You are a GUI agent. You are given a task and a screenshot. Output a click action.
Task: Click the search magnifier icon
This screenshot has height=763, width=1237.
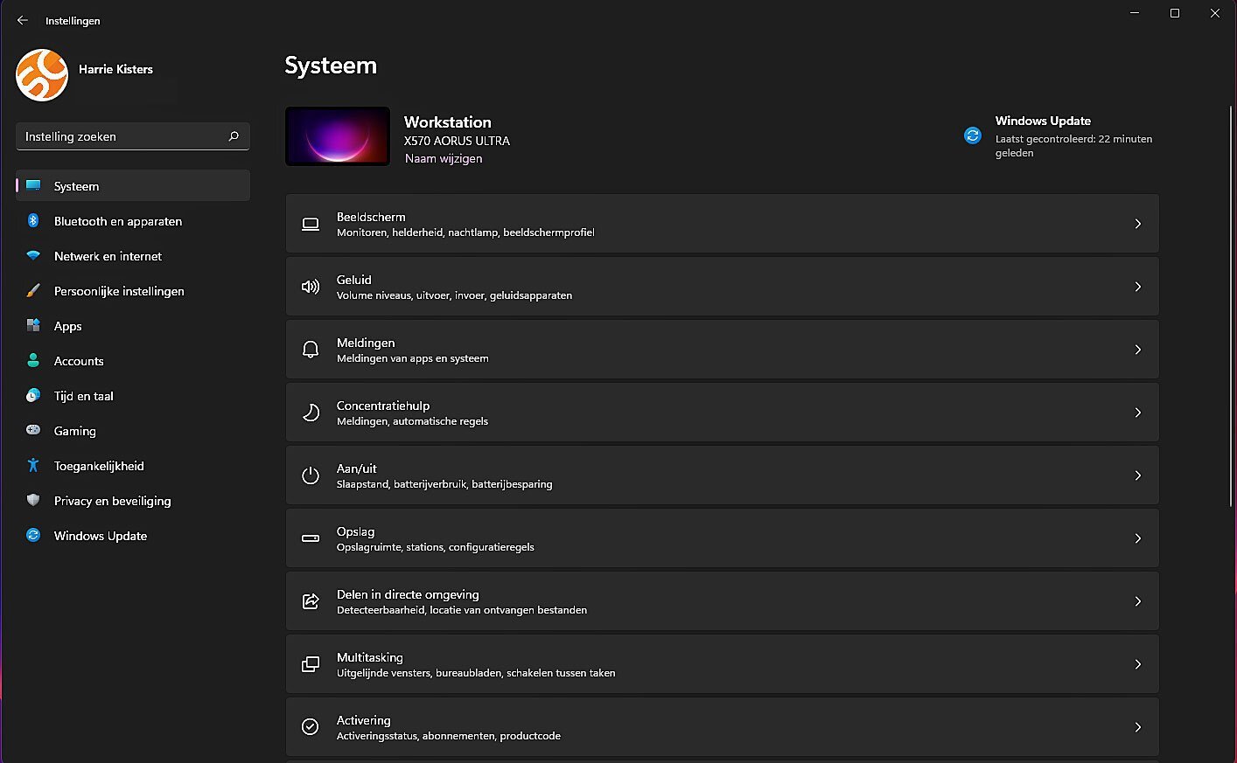click(x=234, y=136)
